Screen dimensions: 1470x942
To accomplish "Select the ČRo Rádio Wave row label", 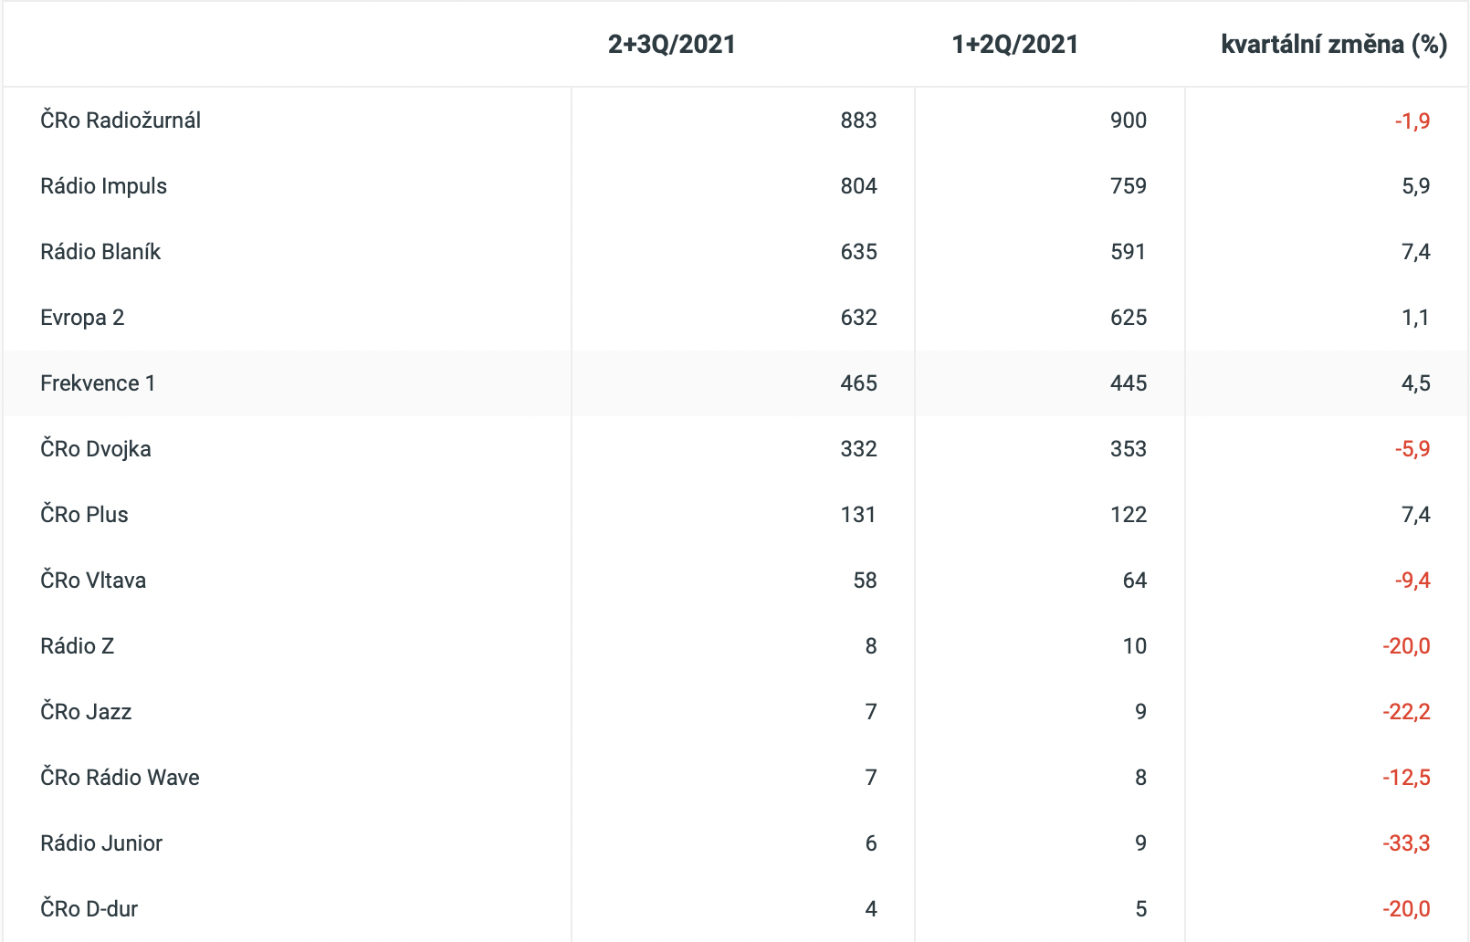I will 120,778.
